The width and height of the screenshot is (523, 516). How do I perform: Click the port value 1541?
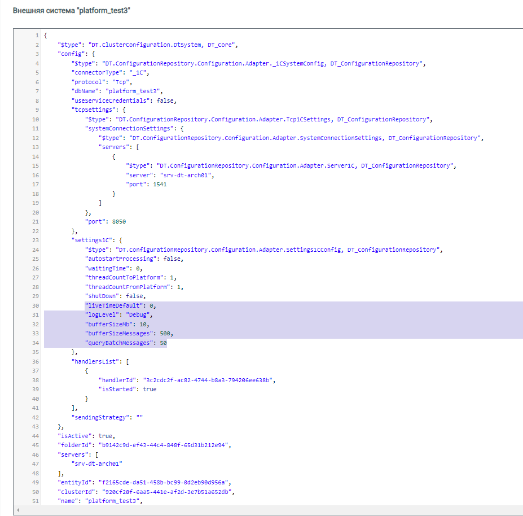click(x=160, y=184)
